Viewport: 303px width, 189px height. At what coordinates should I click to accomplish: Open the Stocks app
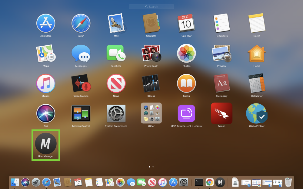(x=151, y=83)
